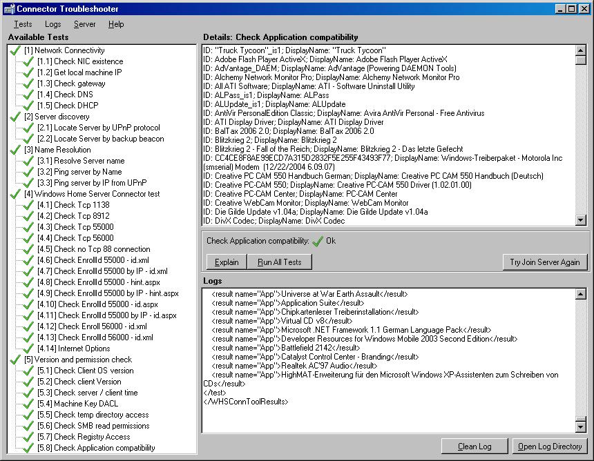594x461 pixels.
Task: Click checkmark icon of Check Tcp 1138
Action: coord(28,205)
